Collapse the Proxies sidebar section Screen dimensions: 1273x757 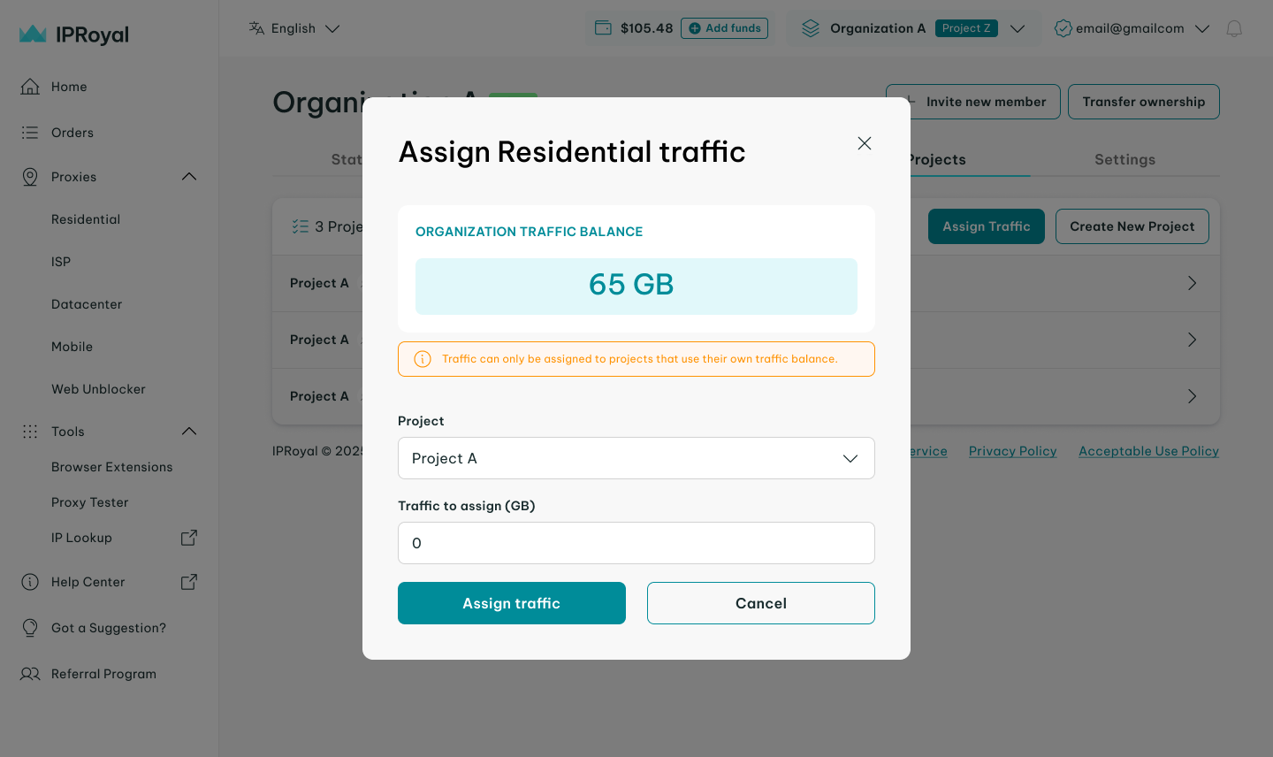click(189, 177)
